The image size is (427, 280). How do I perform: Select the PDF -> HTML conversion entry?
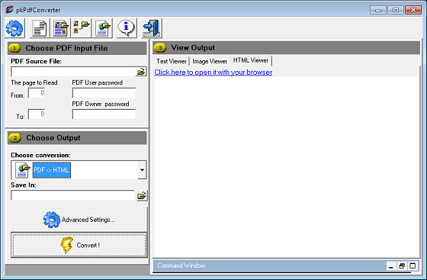tap(52, 170)
